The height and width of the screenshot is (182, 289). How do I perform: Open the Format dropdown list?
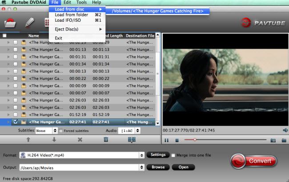click(141, 155)
